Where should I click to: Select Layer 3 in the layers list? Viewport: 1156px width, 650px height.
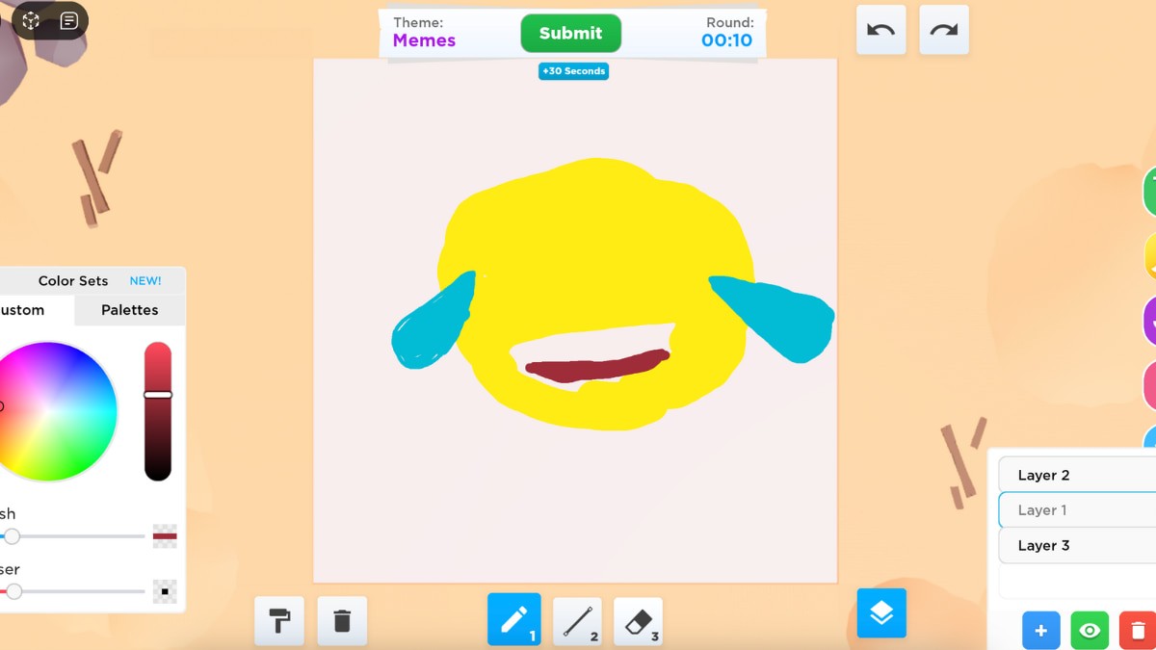pos(1077,545)
